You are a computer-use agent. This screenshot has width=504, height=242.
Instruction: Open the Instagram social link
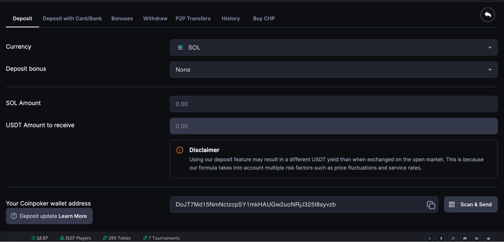[x=453, y=238]
